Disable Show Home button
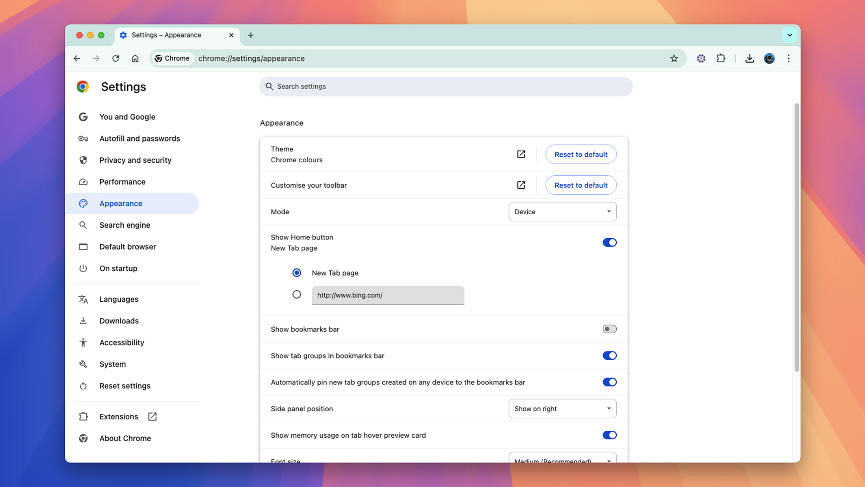The width and height of the screenshot is (865, 487). pyautogui.click(x=609, y=242)
